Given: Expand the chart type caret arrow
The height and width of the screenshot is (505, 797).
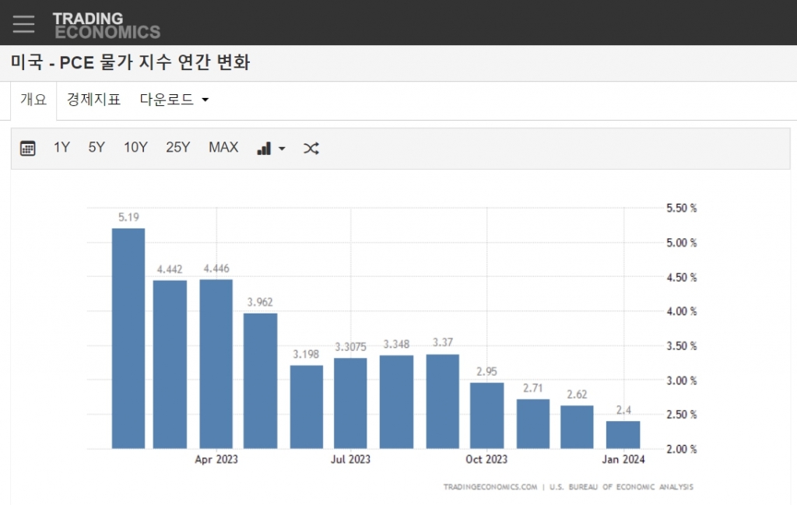Looking at the screenshot, I should (x=282, y=149).
